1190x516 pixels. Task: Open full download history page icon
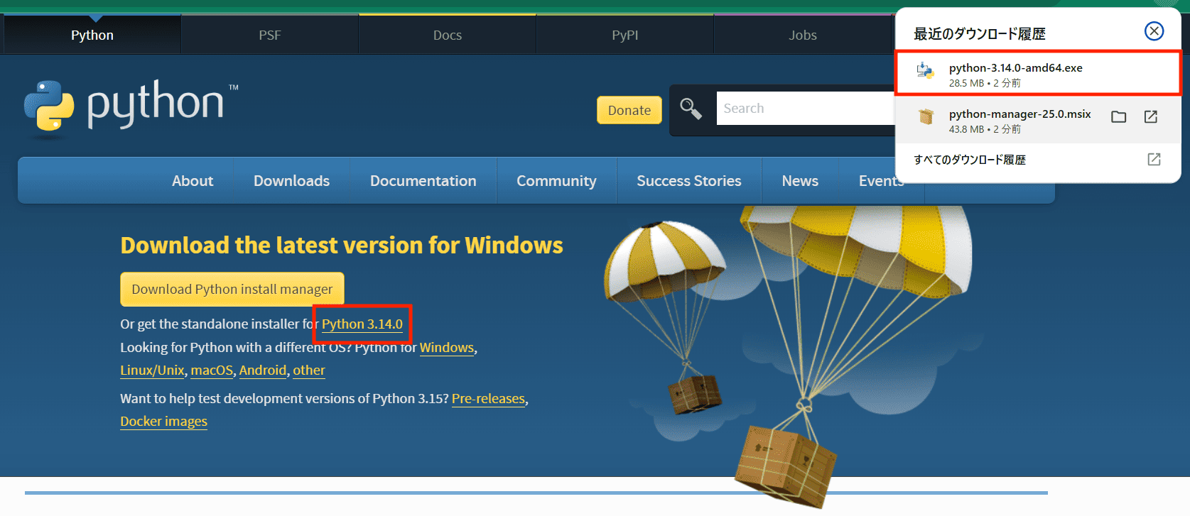(1154, 160)
